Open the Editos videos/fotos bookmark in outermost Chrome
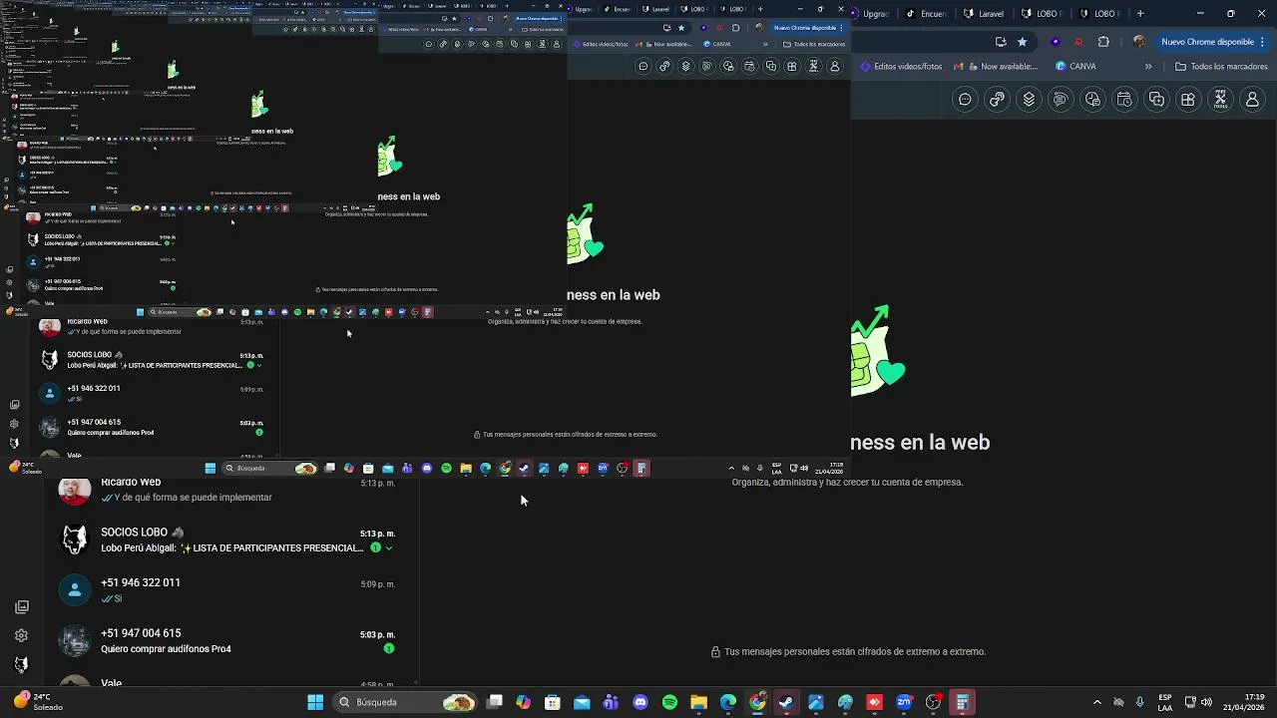This screenshot has width=1277, height=718. [x=901, y=67]
